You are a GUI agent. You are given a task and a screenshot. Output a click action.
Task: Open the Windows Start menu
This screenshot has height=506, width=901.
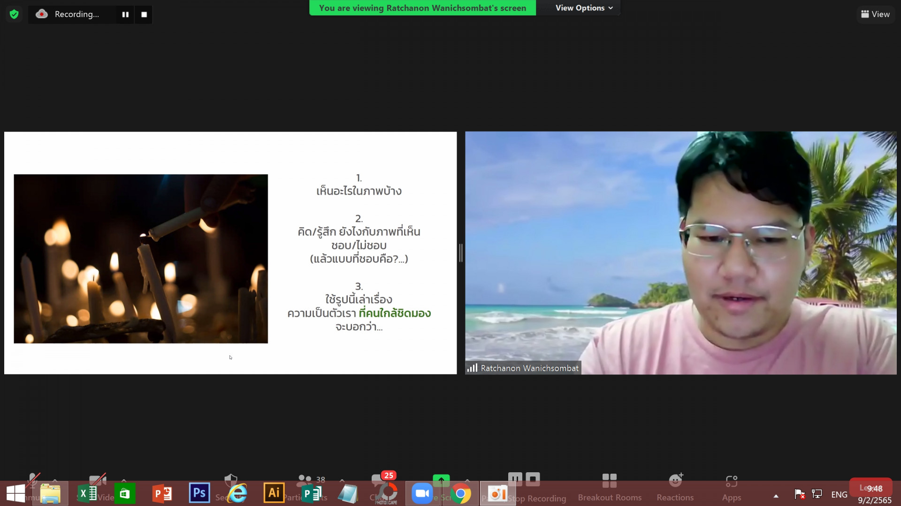(x=15, y=494)
